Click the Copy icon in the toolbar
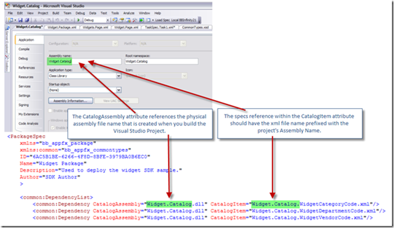This screenshot has width=394, height=228. pos(42,20)
